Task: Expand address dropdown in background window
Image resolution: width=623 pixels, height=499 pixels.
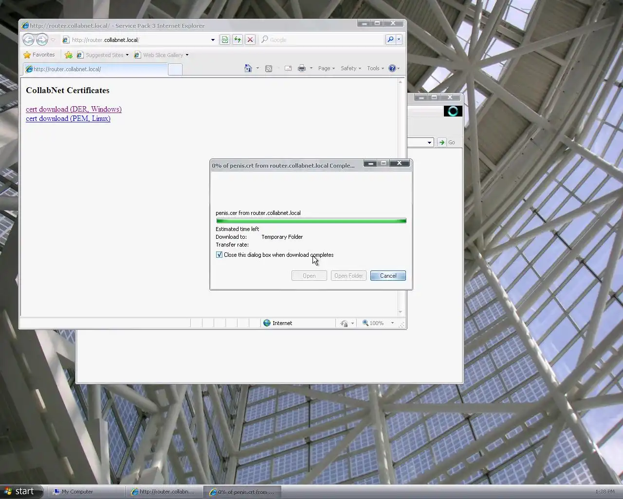Action: [x=429, y=143]
